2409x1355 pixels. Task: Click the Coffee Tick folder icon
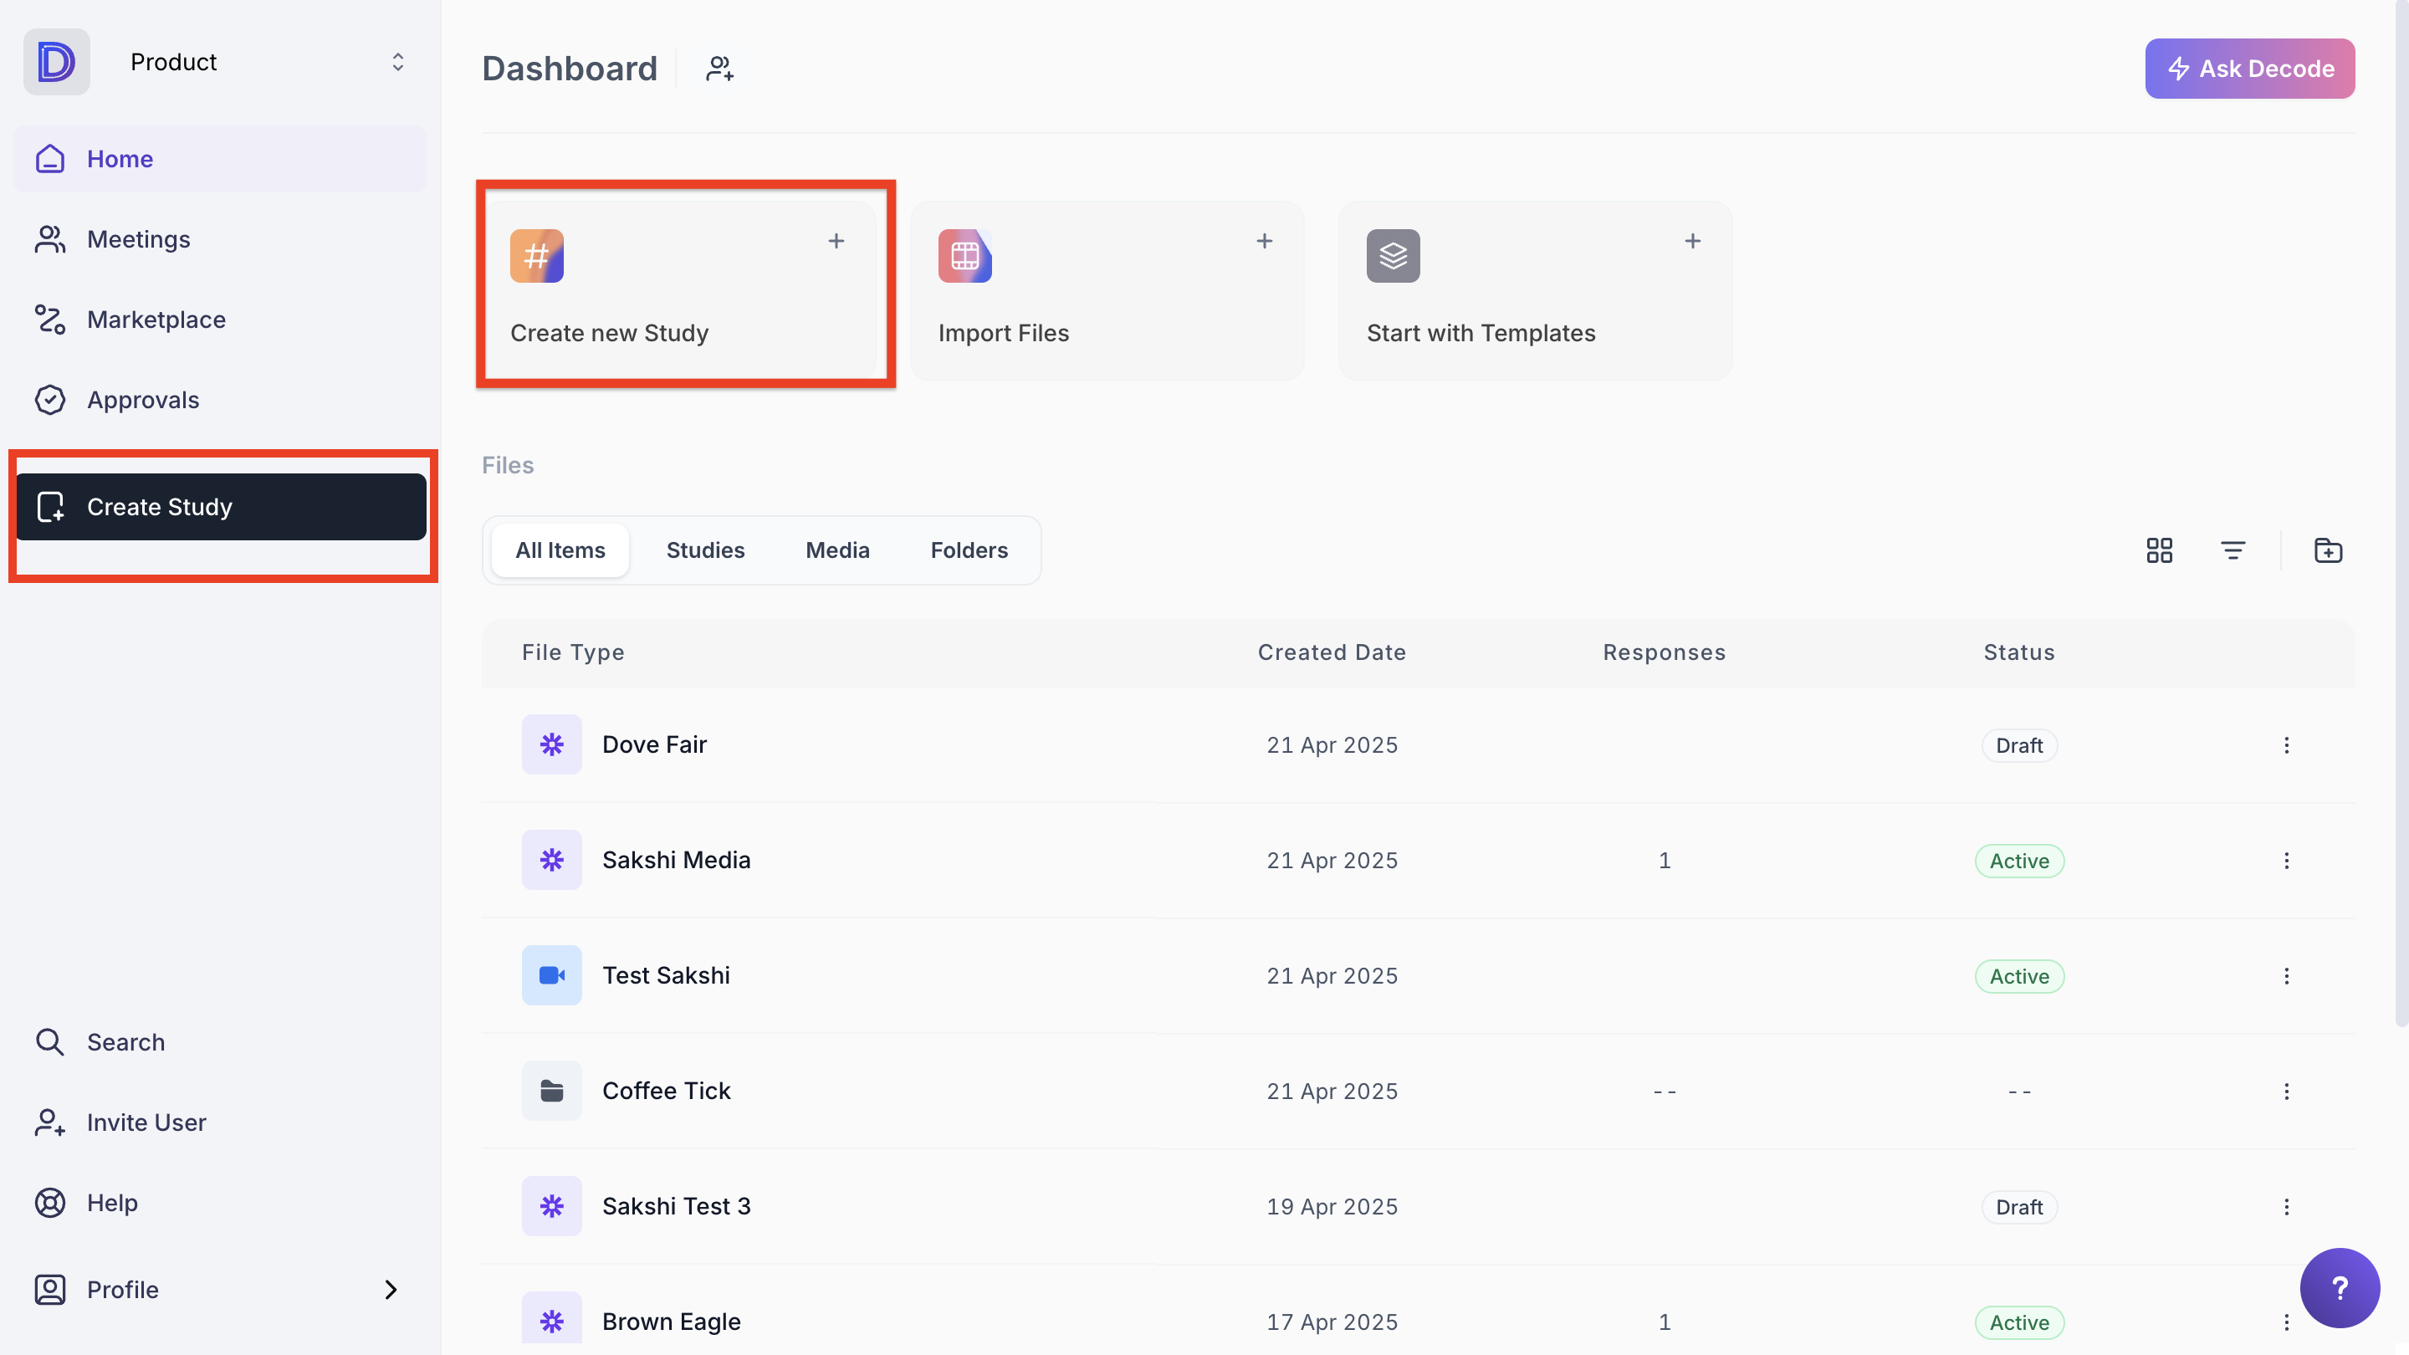click(x=552, y=1091)
